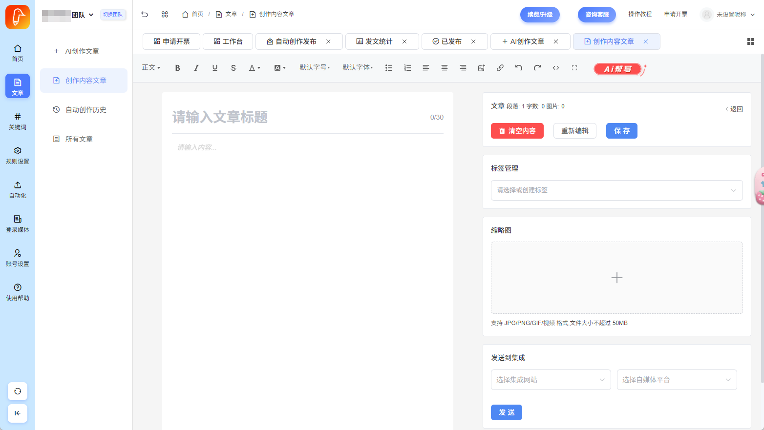The width and height of the screenshot is (764, 430).
Task: Expand the 选择集成网站 dropdown
Action: click(x=551, y=380)
